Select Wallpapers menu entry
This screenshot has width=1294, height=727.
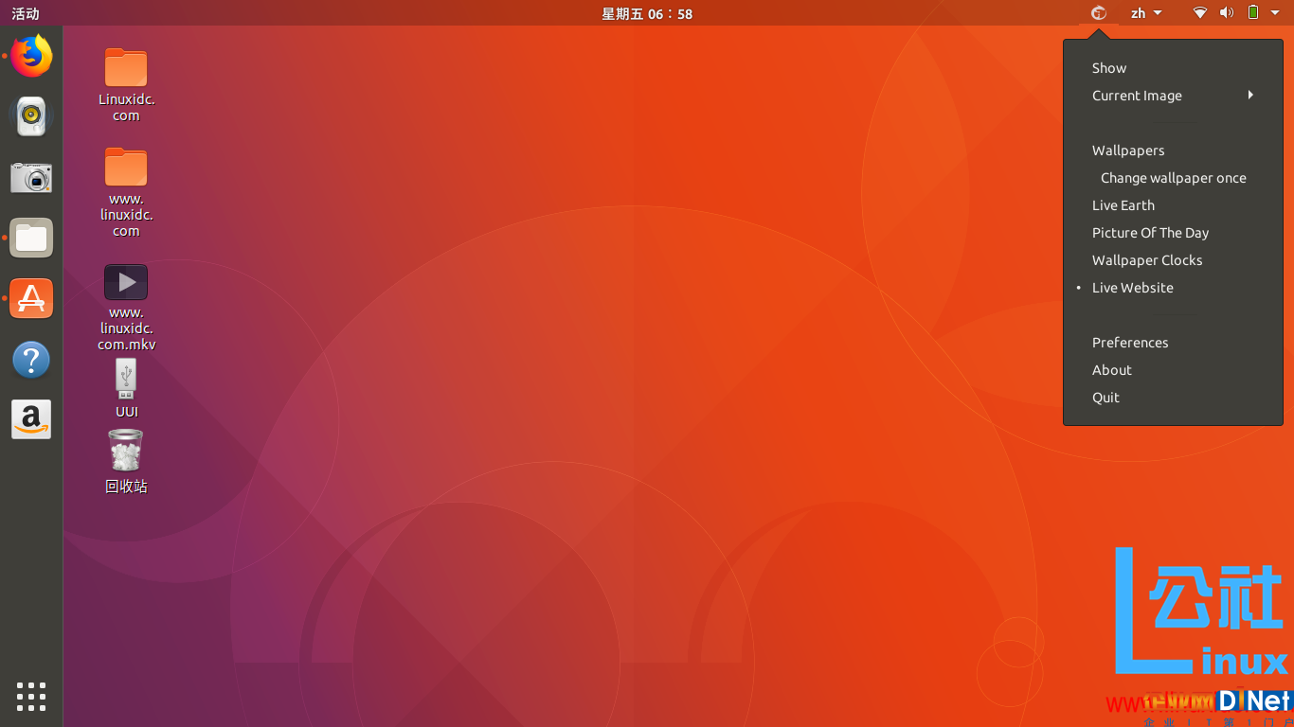(1173, 151)
